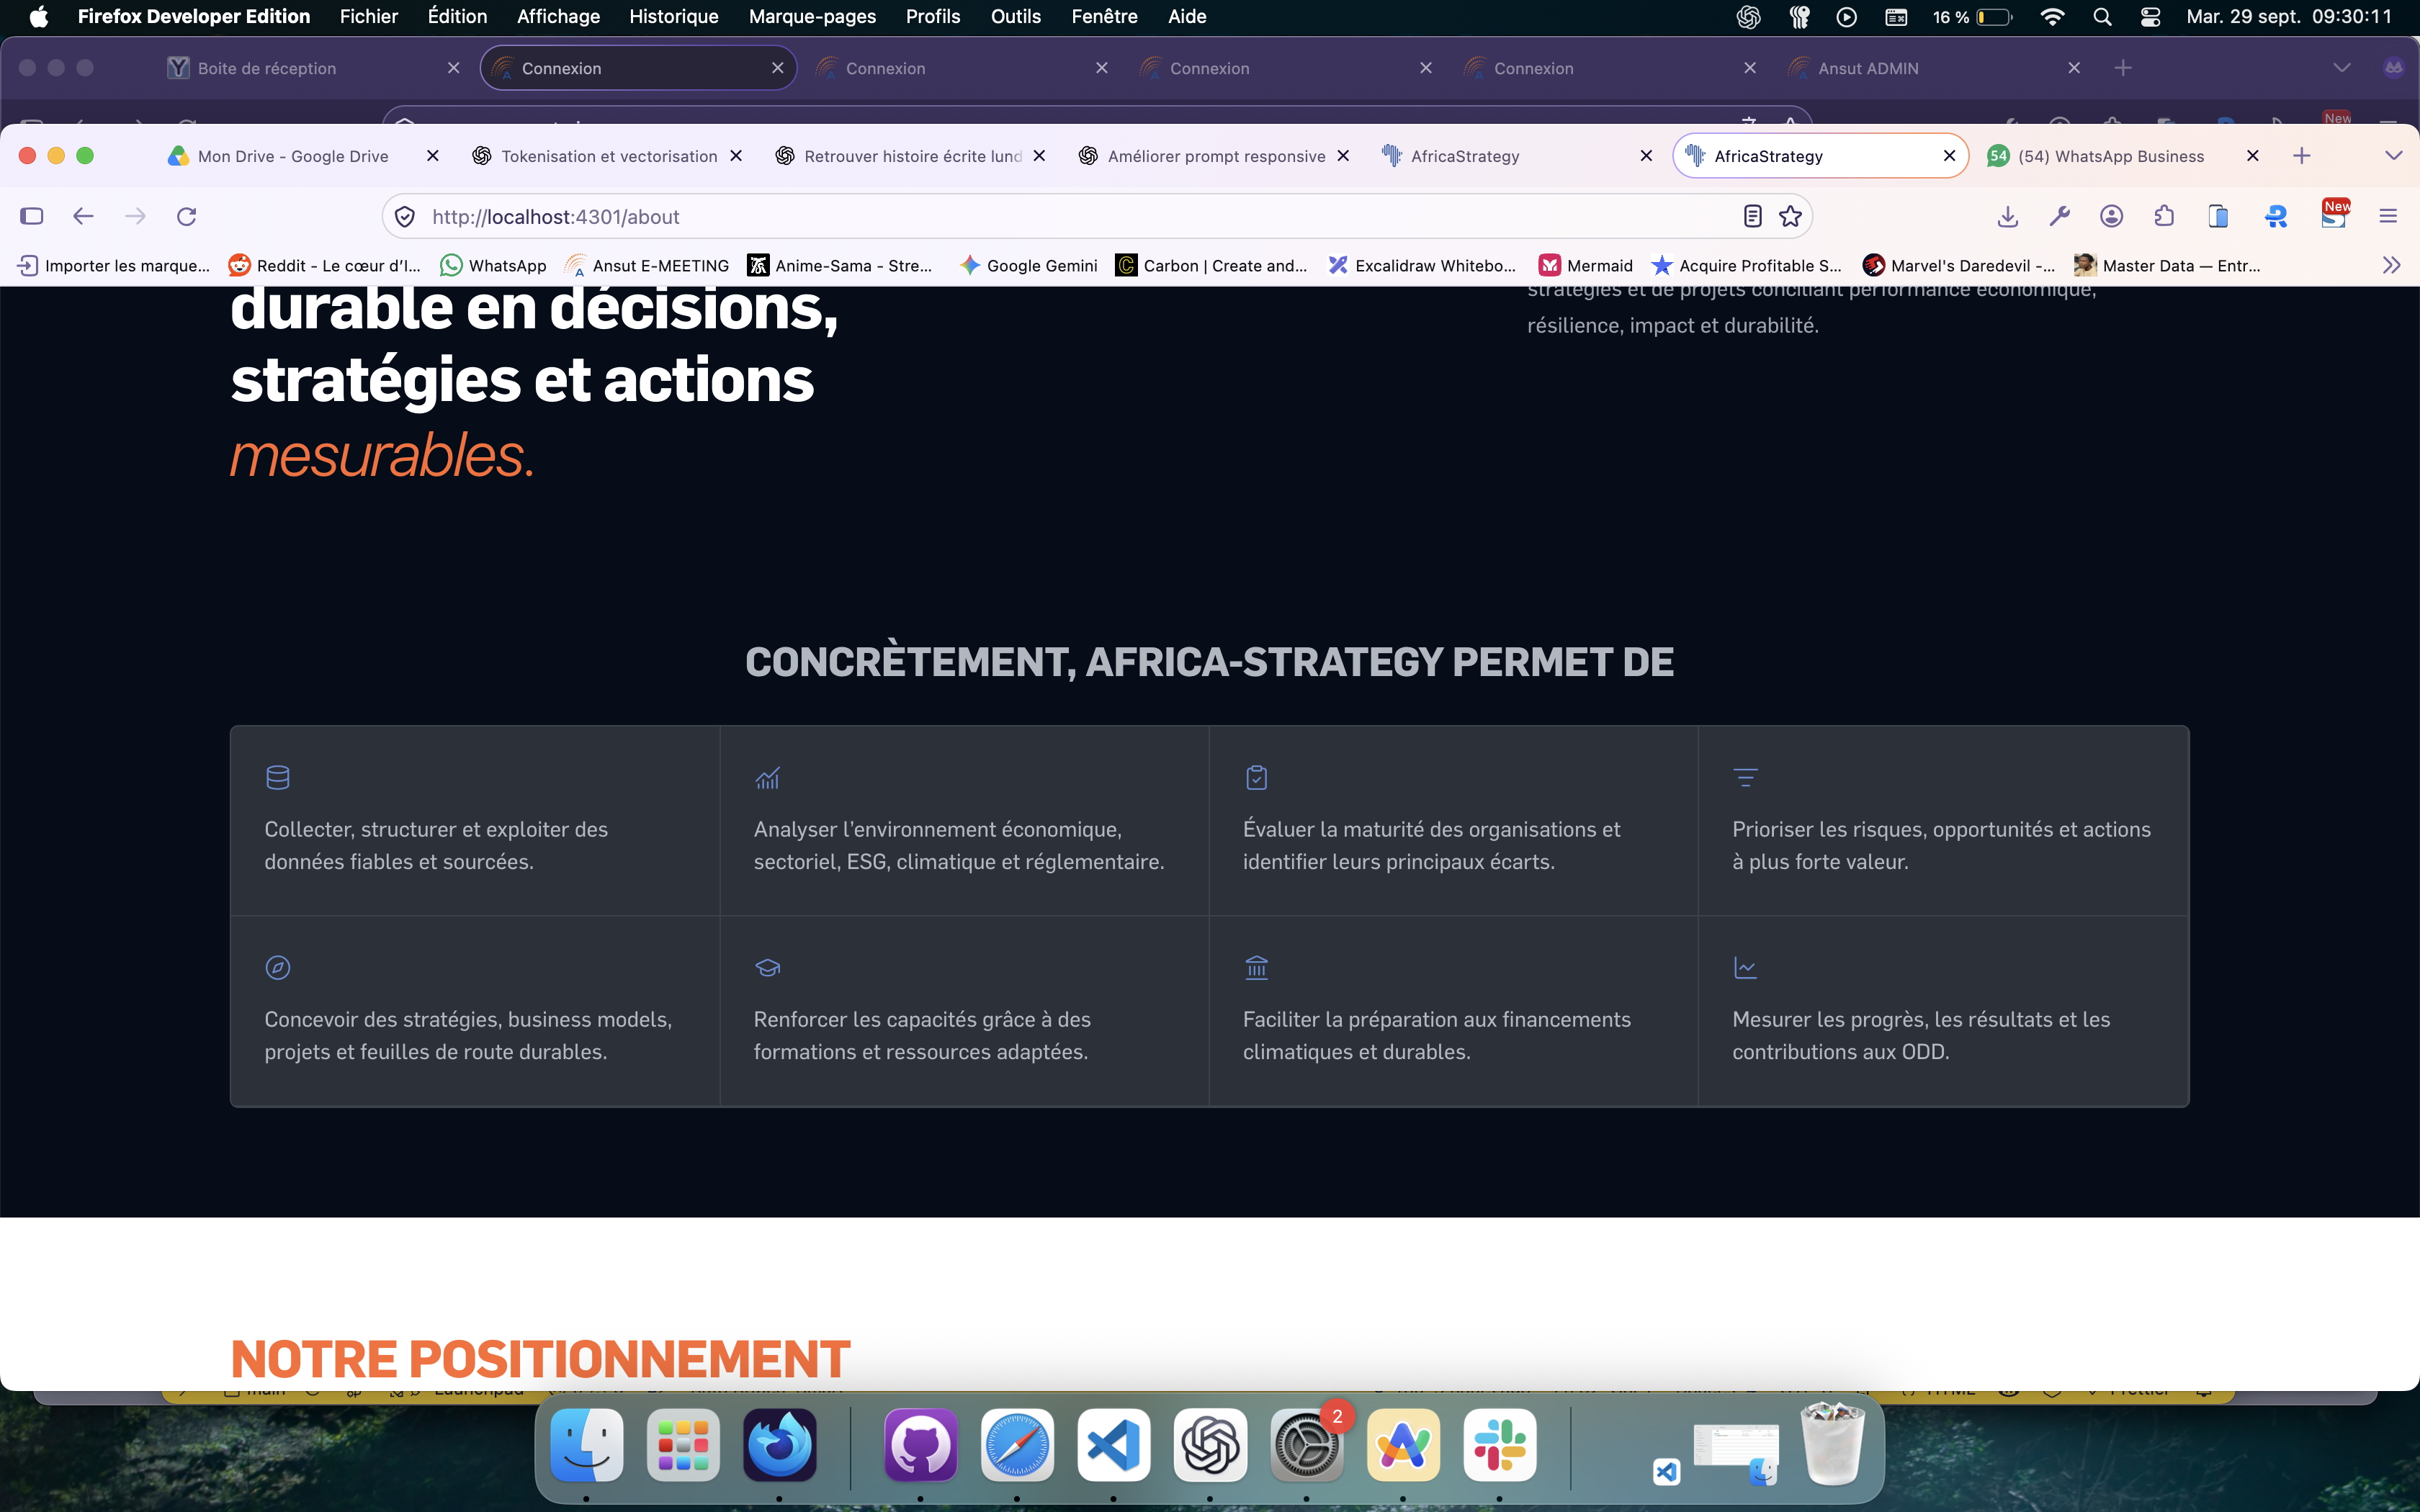Open the Historique menu
Screen dimensions: 2420x1512
673,16
